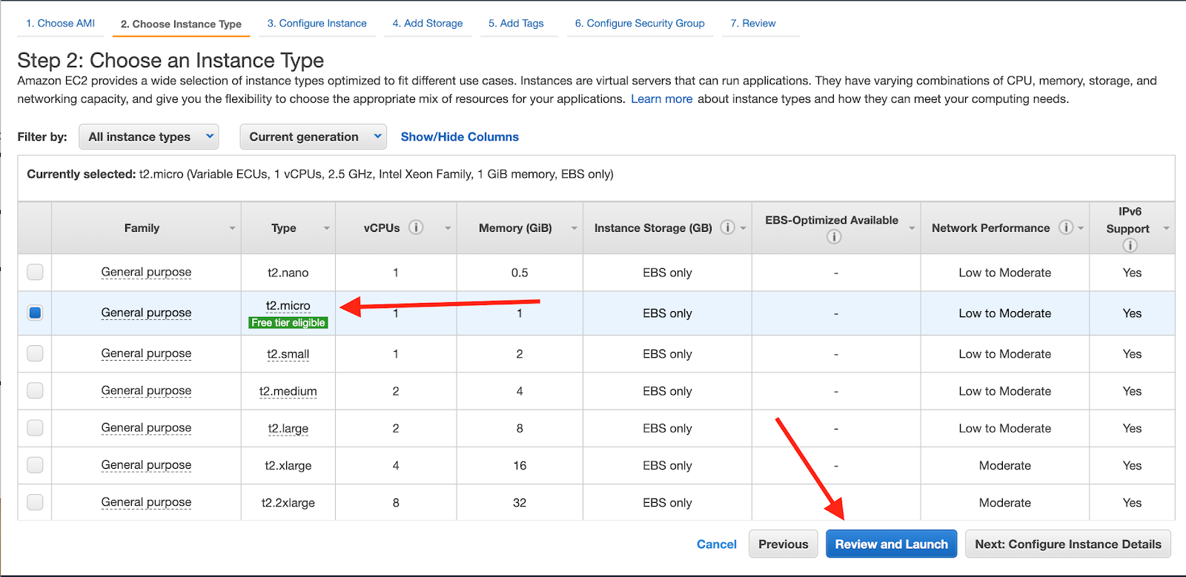Click General purpose link in t2.small row
Screen dimensions: 1186x577
click(x=146, y=353)
